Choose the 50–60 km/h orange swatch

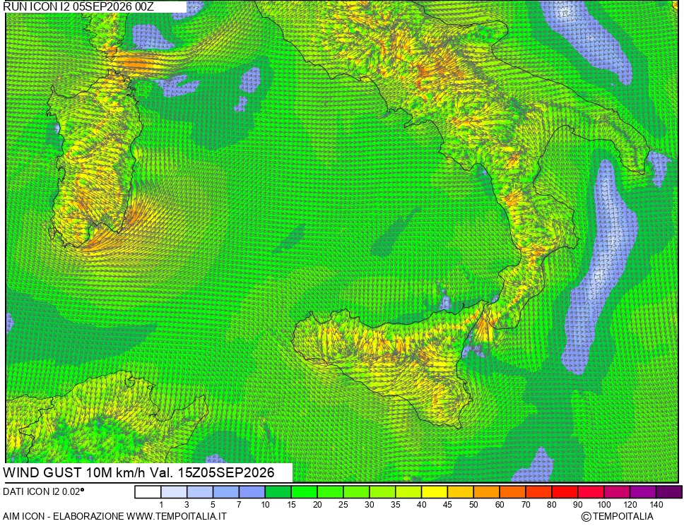point(487,492)
